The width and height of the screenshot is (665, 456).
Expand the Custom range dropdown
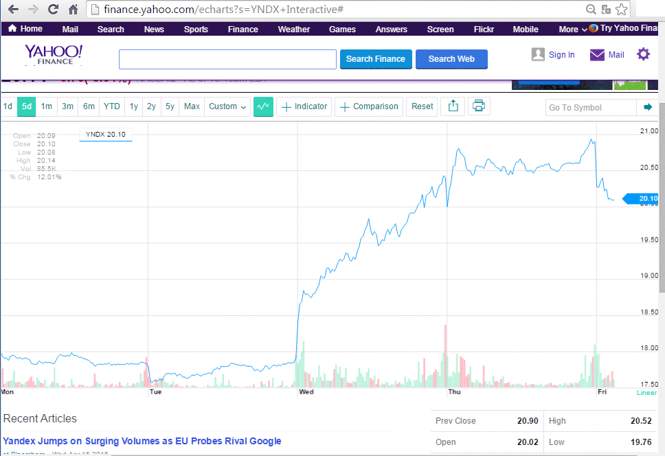coord(228,106)
